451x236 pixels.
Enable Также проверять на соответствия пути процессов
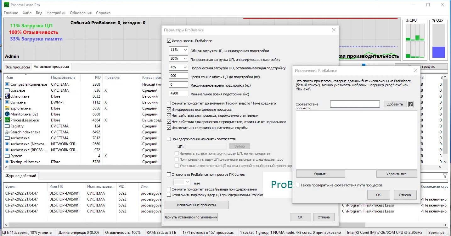click(298, 185)
